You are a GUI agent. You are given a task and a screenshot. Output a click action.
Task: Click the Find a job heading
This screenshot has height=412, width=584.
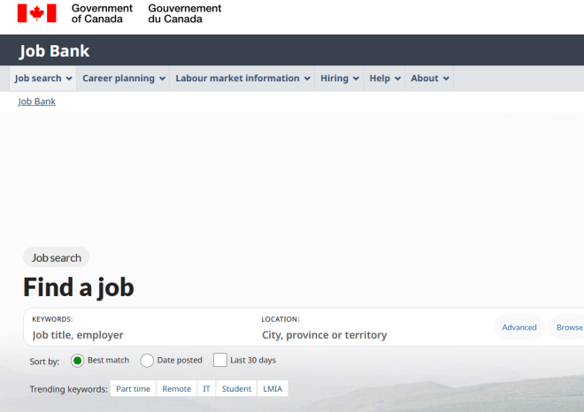(79, 287)
